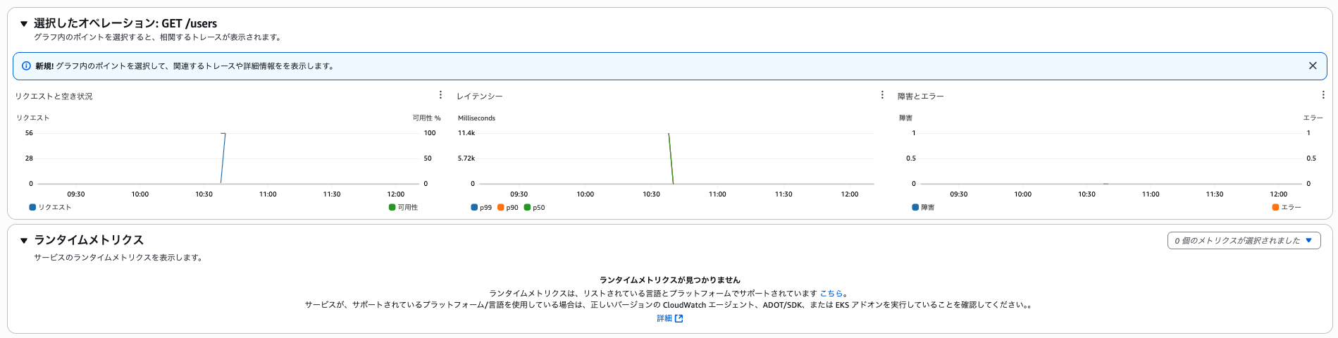The height and width of the screenshot is (338, 1338).
Task: Open the こちら supported platforms link
Action: tap(831, 294)
